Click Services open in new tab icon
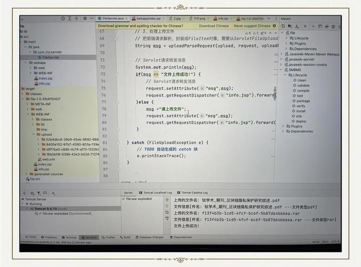 click(x=45, y=193)
